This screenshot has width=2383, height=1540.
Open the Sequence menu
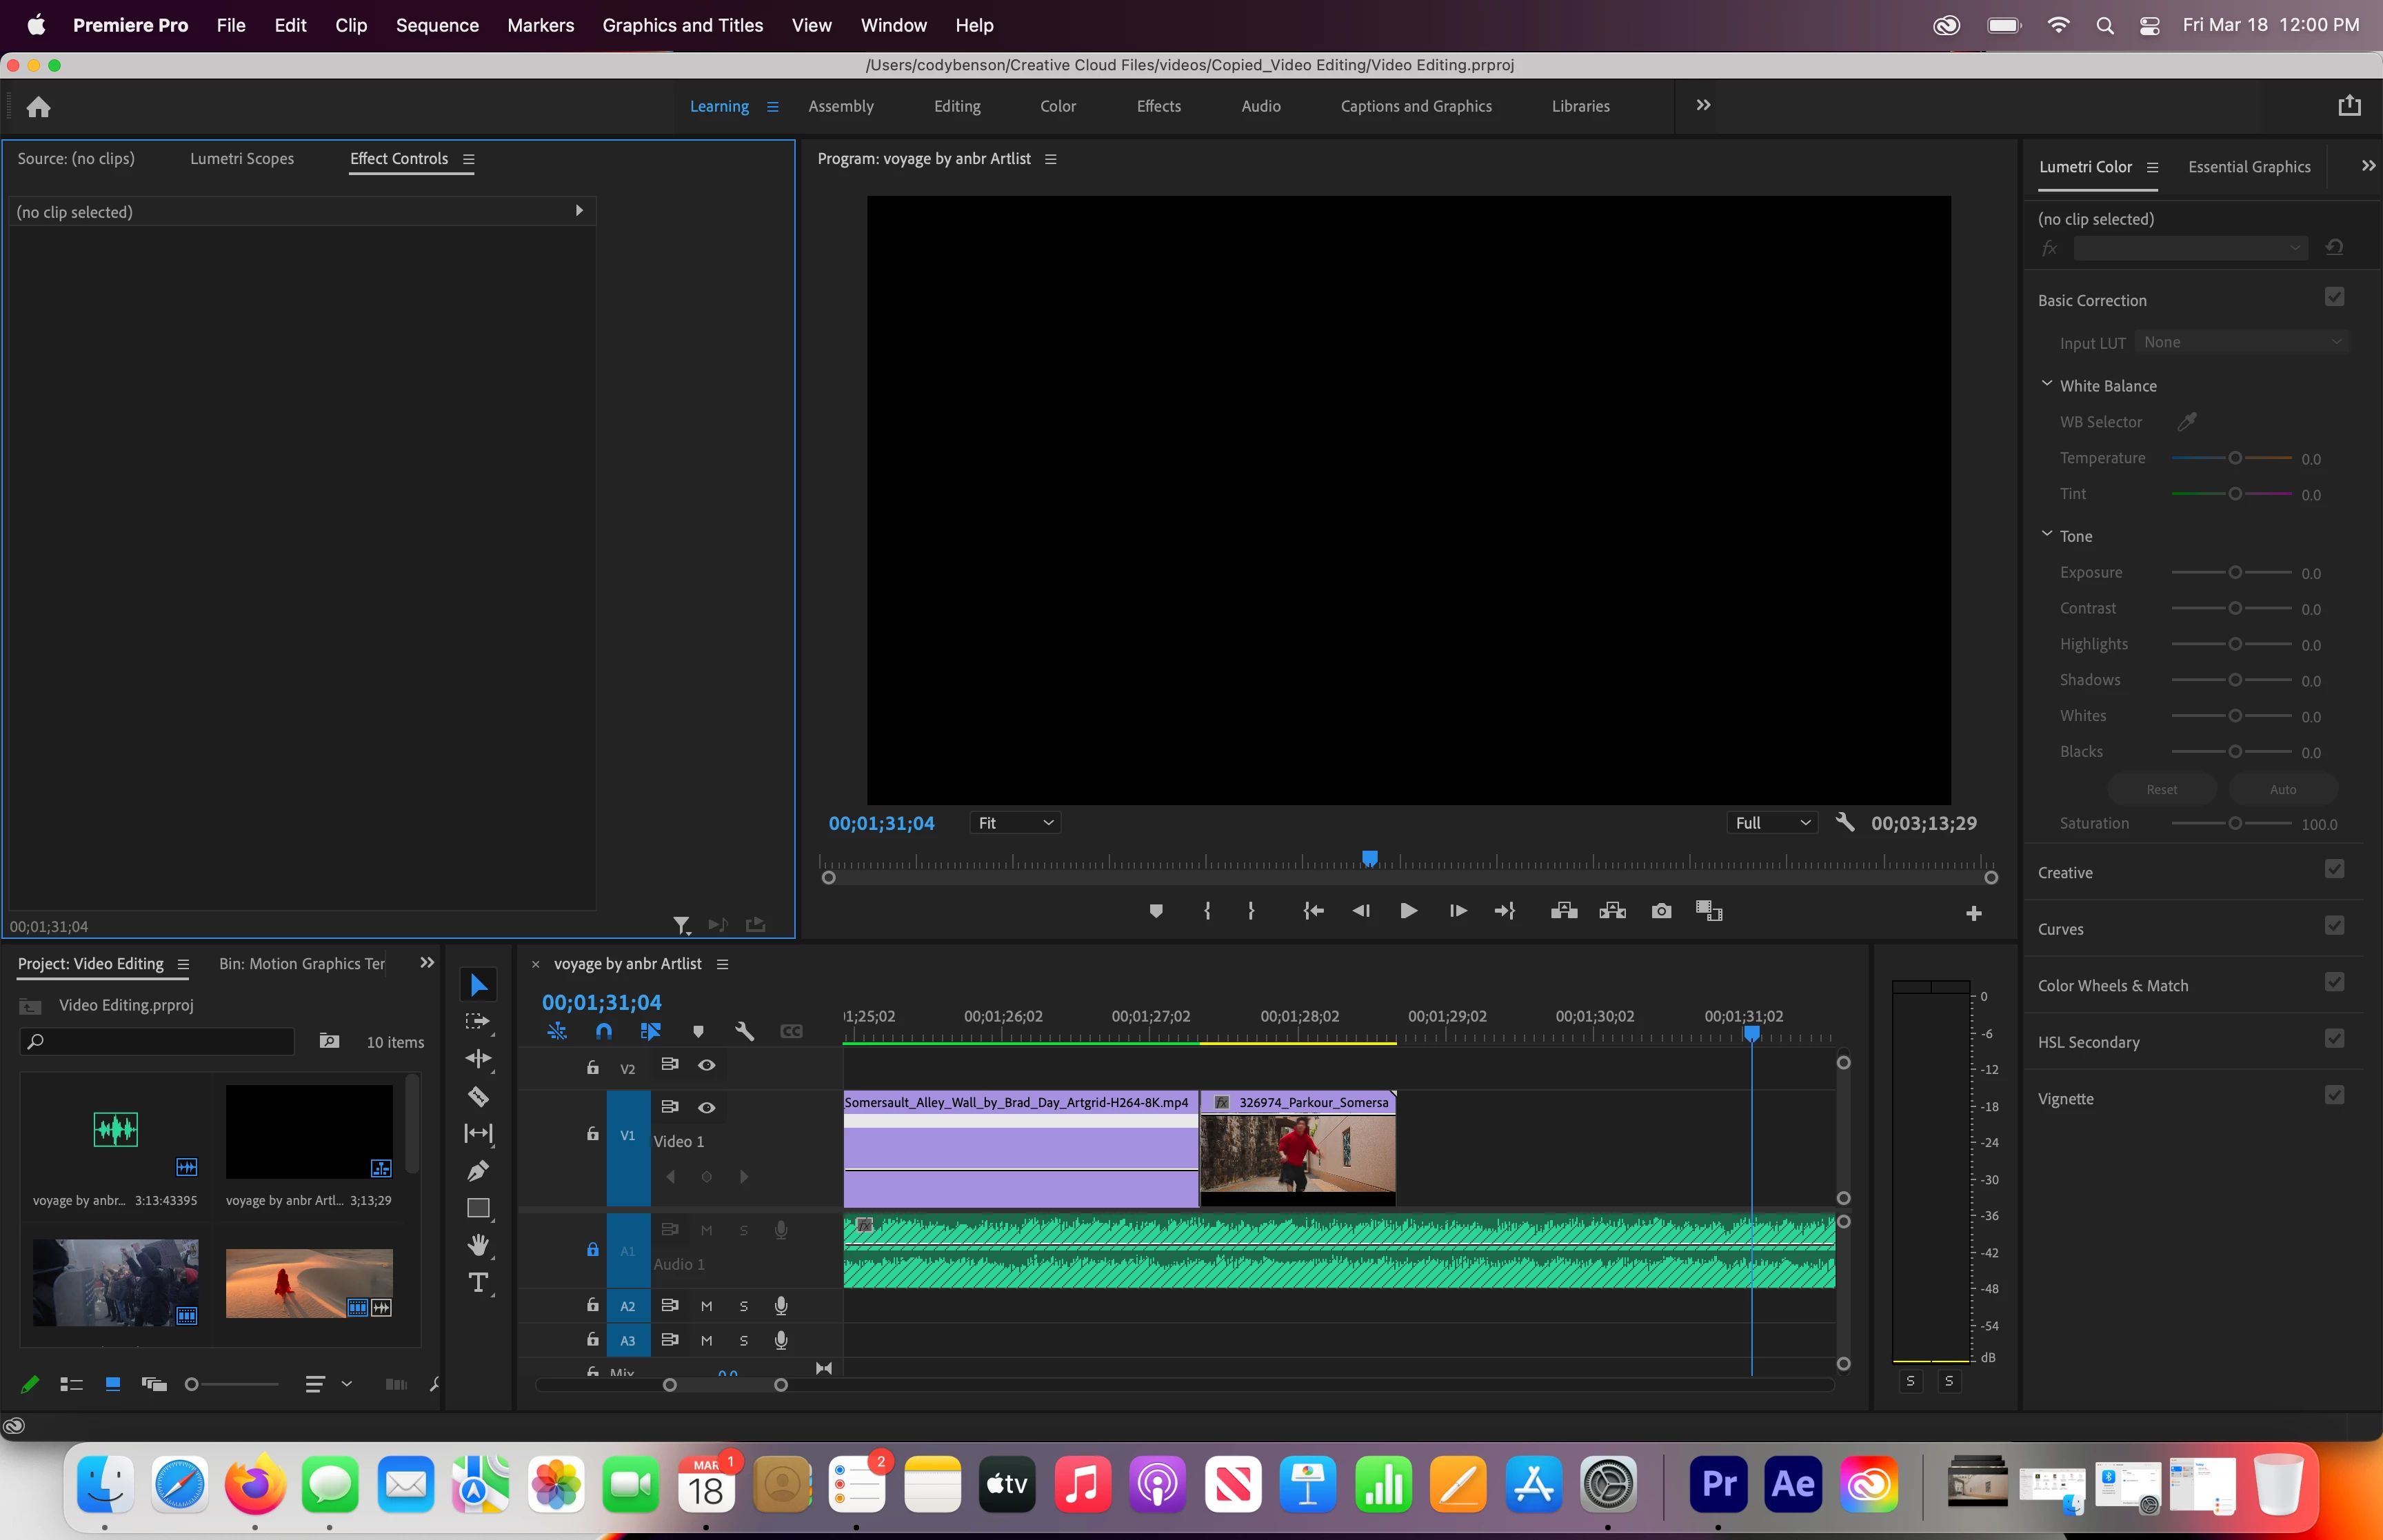tap(437, 25)
